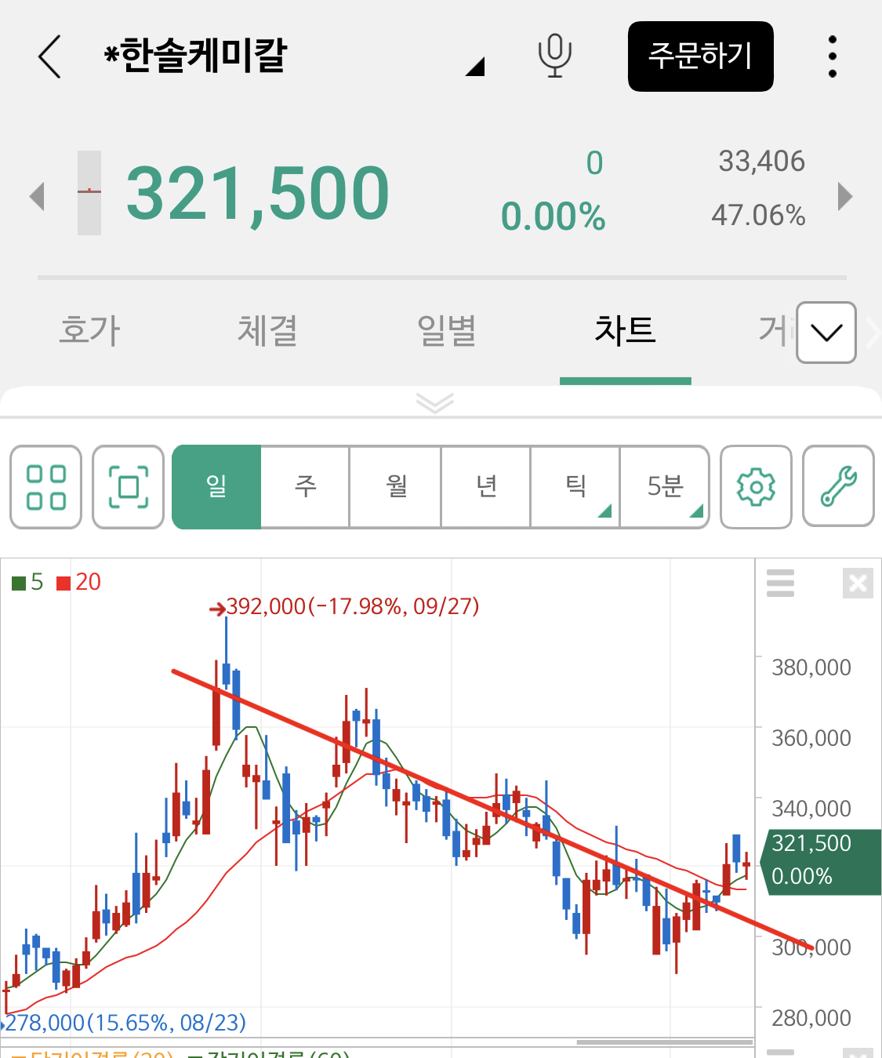Viewport: 882px width, 1058px height.
Task: Collapse the header with double chevron handle
Action: tap(435, 402)
